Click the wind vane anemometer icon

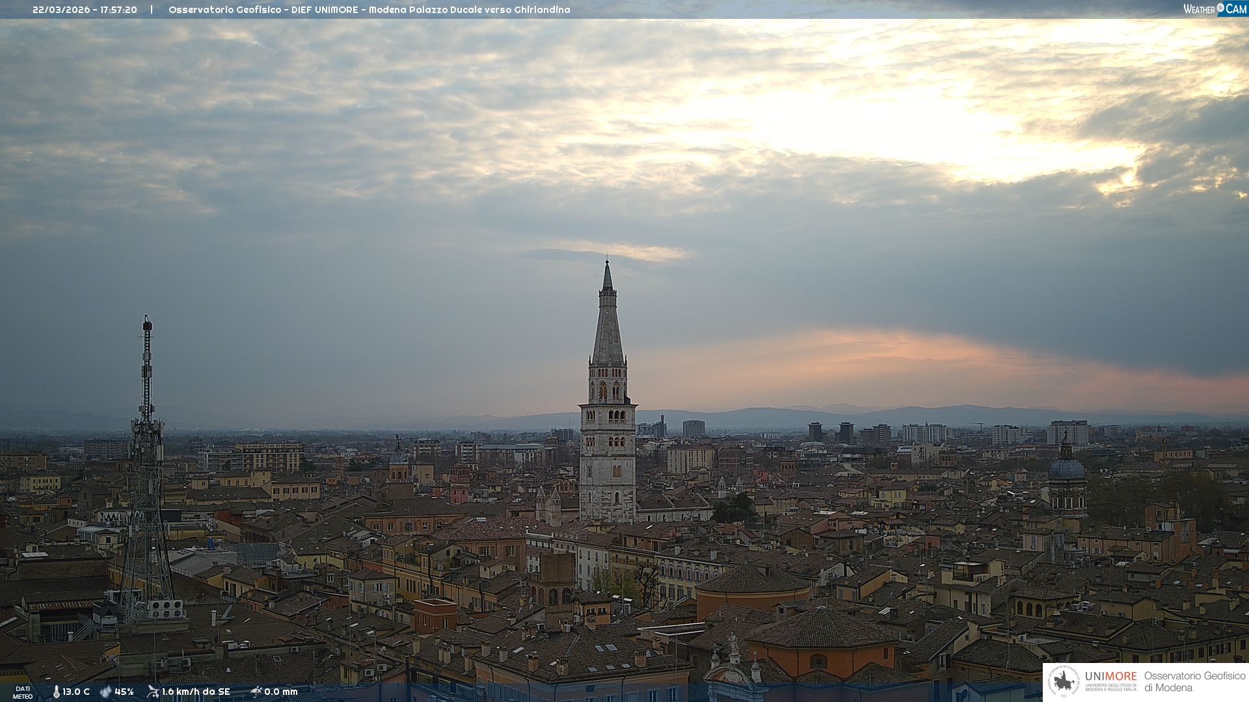[x=153, y=692]
